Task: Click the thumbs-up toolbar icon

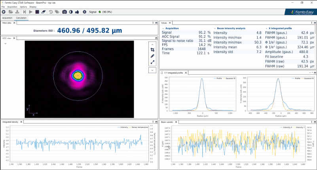Action: 77,12
